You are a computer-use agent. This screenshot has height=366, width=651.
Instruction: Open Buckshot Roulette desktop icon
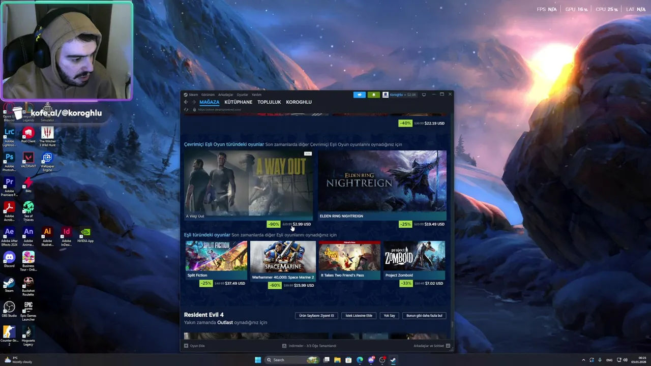28,286
